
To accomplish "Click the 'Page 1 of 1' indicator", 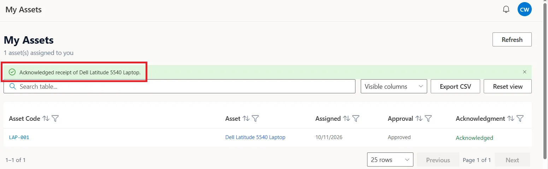I will point(477,160).
